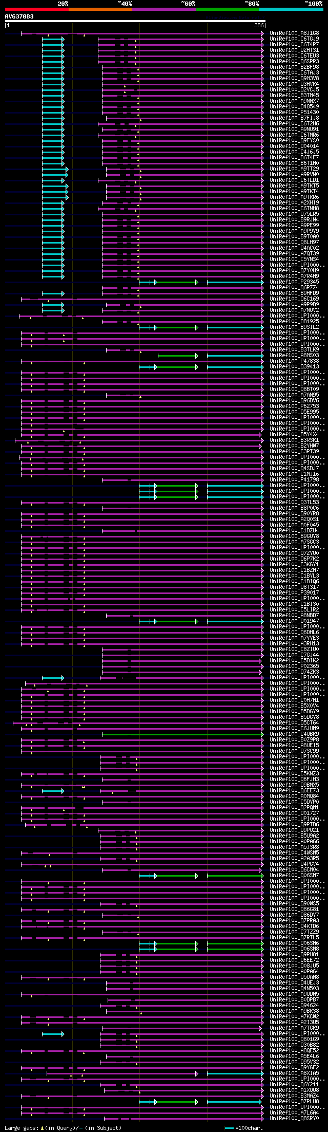
Task: Select the label UniRef100_P41798
Action: [294, 479]
